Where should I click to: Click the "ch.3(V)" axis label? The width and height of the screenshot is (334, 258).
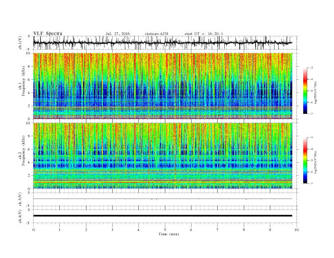click(x=20, y=199)
